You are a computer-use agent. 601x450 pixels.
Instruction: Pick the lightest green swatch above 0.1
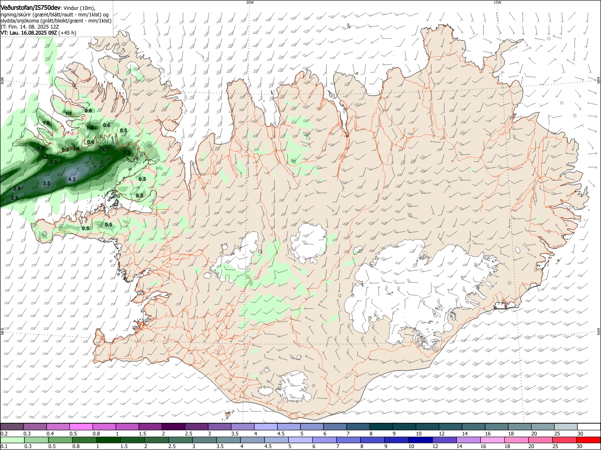pyautogui.click(x=12, y=440)
